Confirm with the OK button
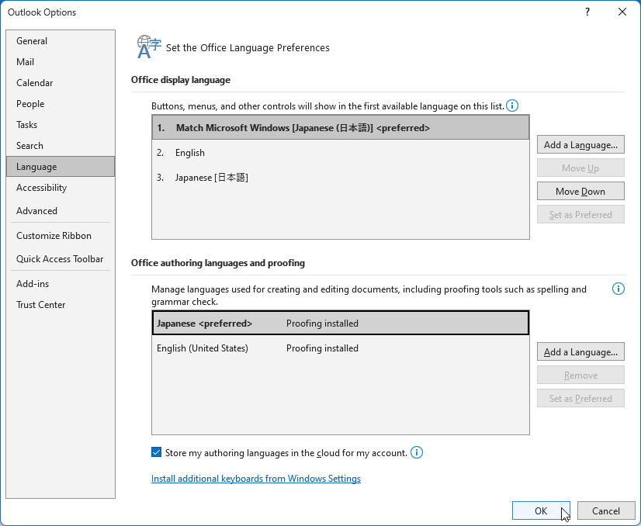Viewport: 641px width, 526px height. tap(541, 511)
